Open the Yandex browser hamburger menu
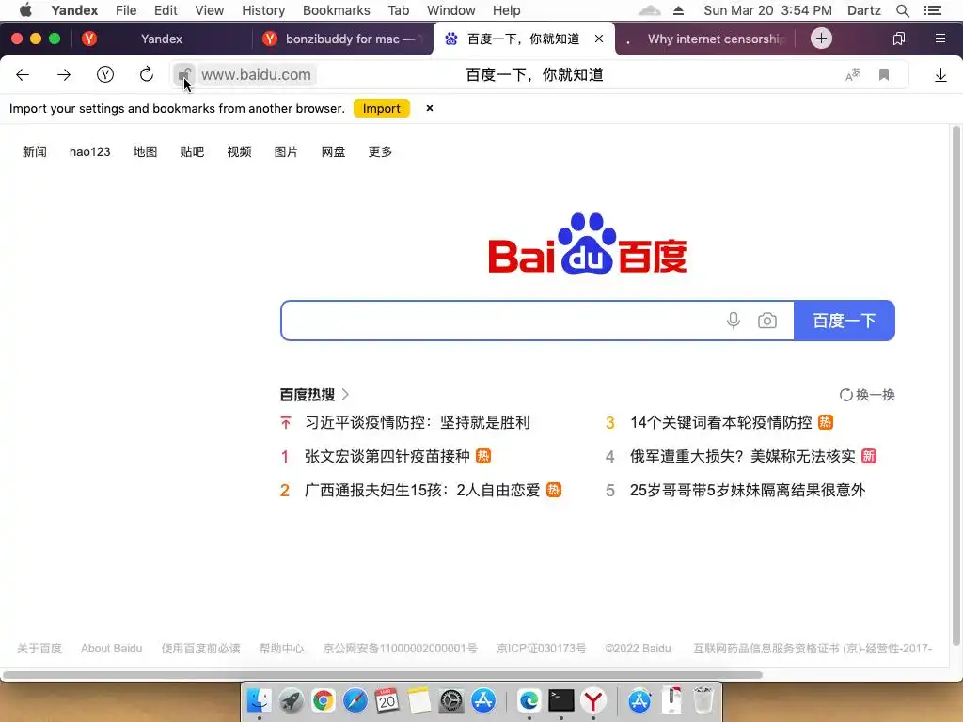 939,39
